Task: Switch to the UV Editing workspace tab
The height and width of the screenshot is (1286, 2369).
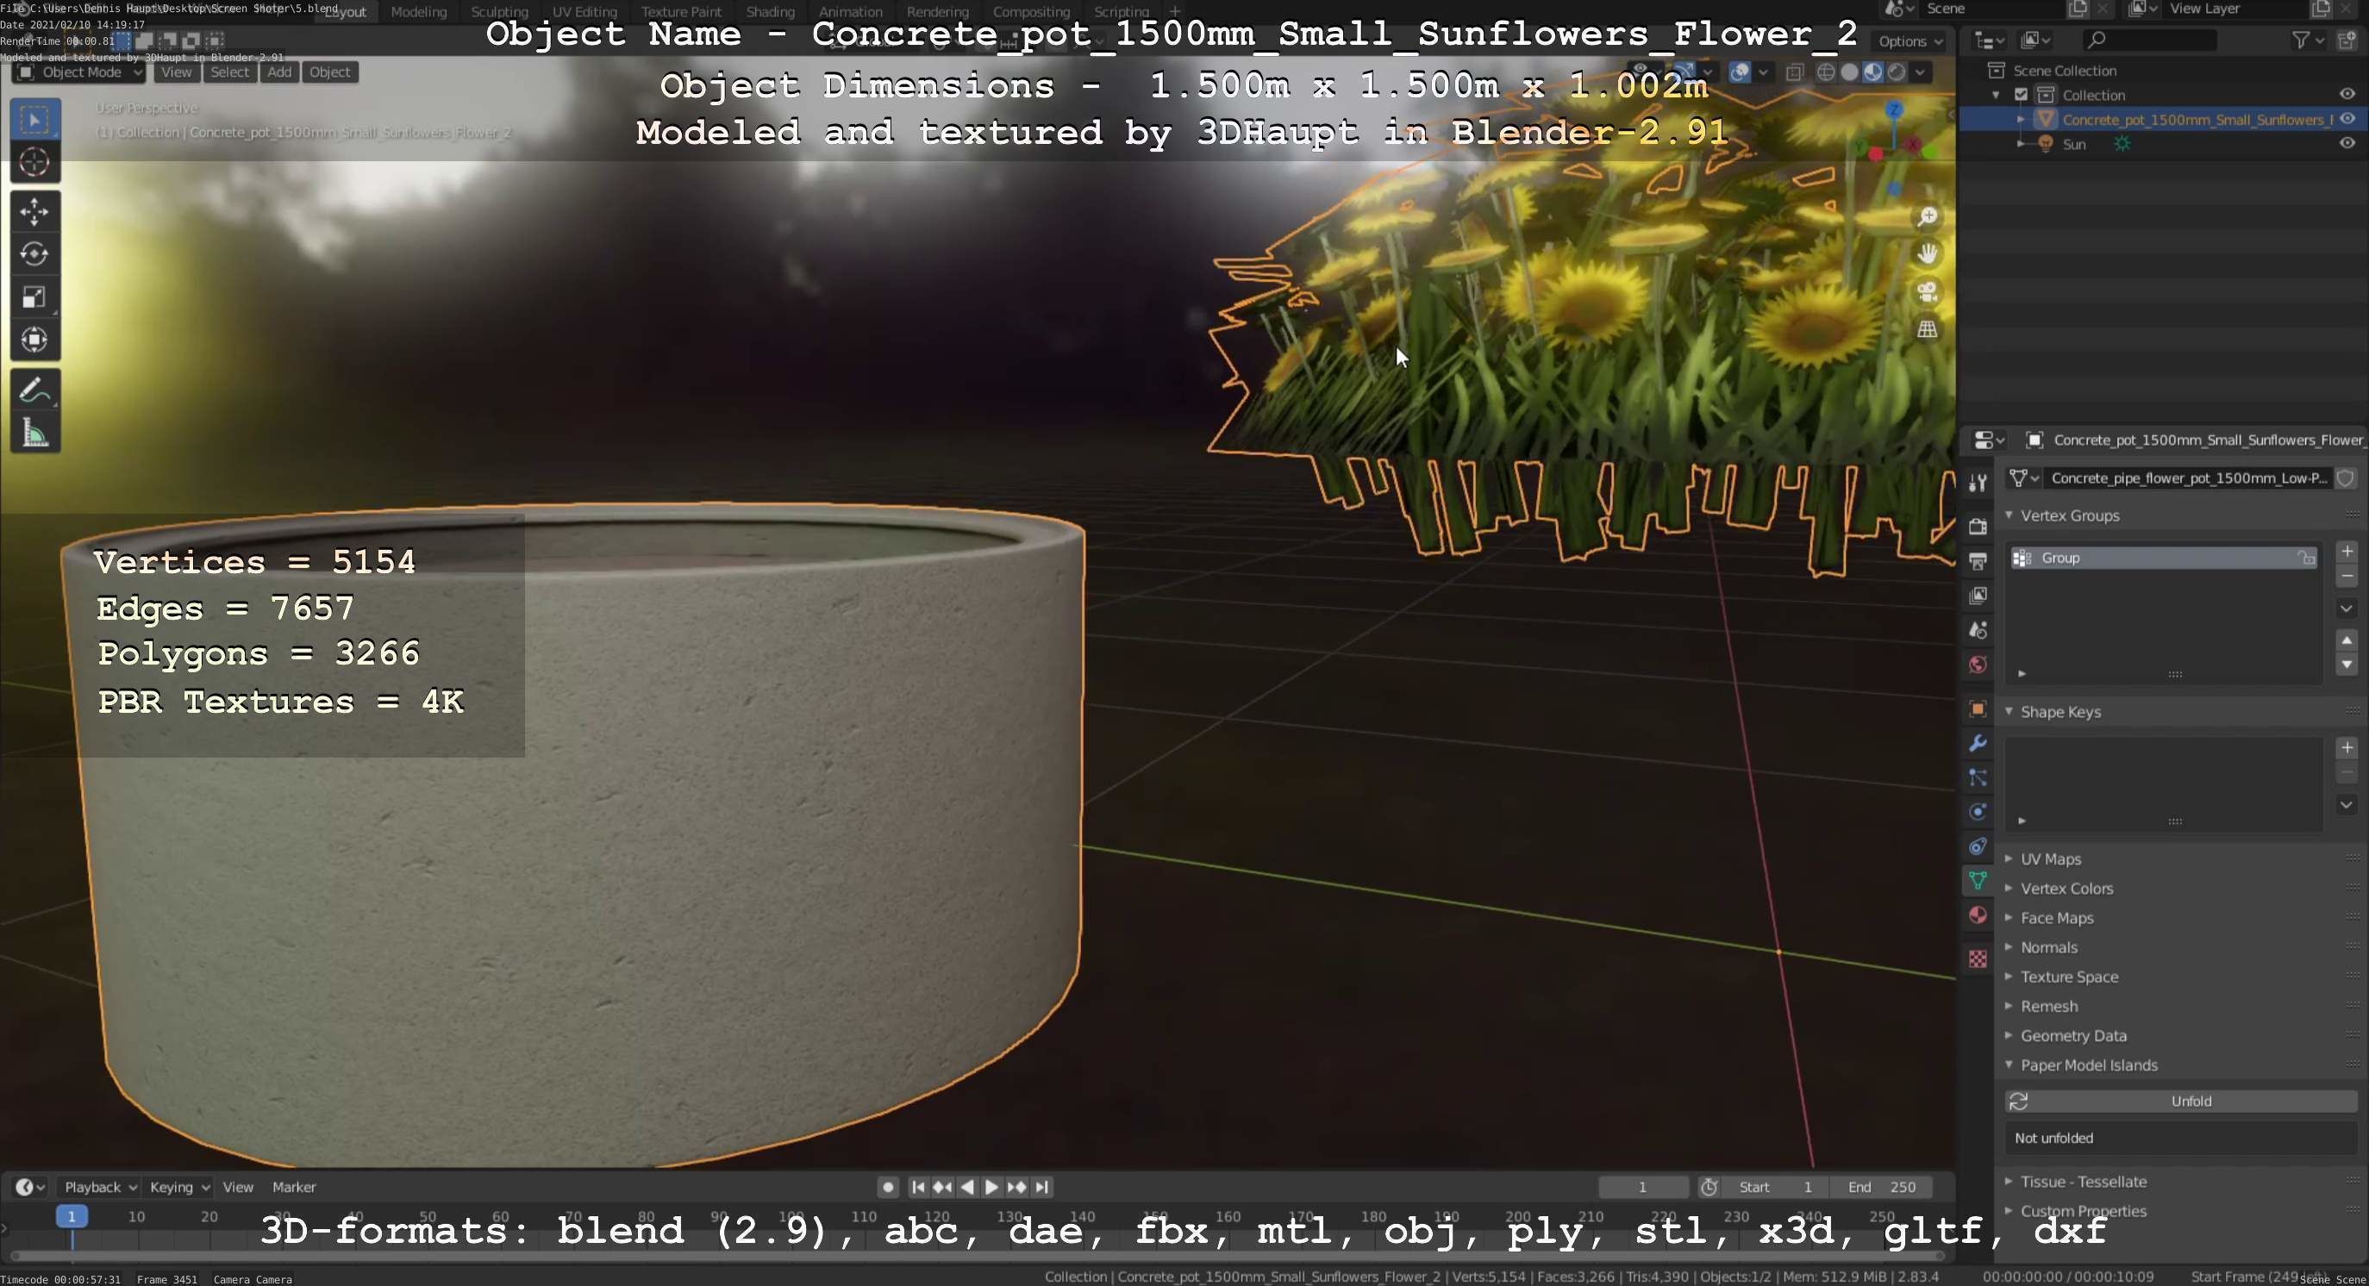Action: [x=584, y=12]
